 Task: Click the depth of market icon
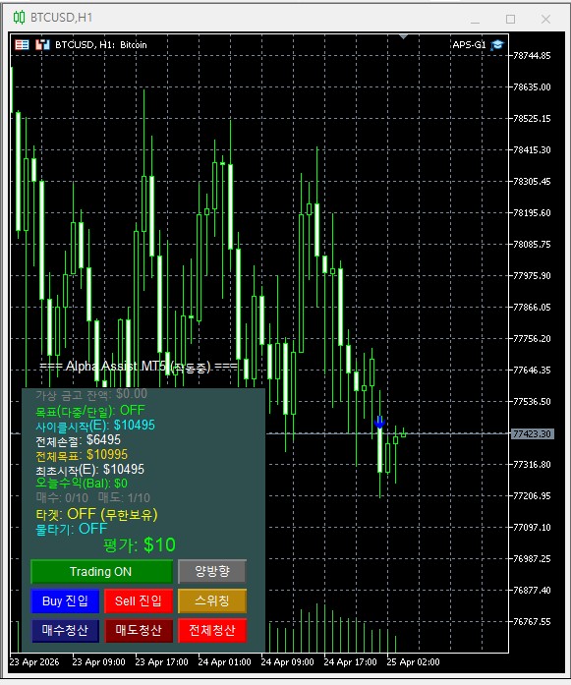[42, 44]
